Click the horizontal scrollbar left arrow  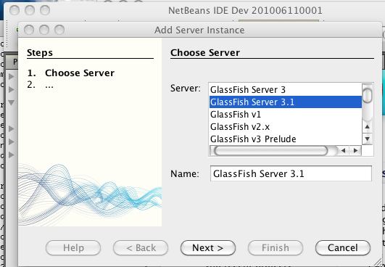pos(343,151)
